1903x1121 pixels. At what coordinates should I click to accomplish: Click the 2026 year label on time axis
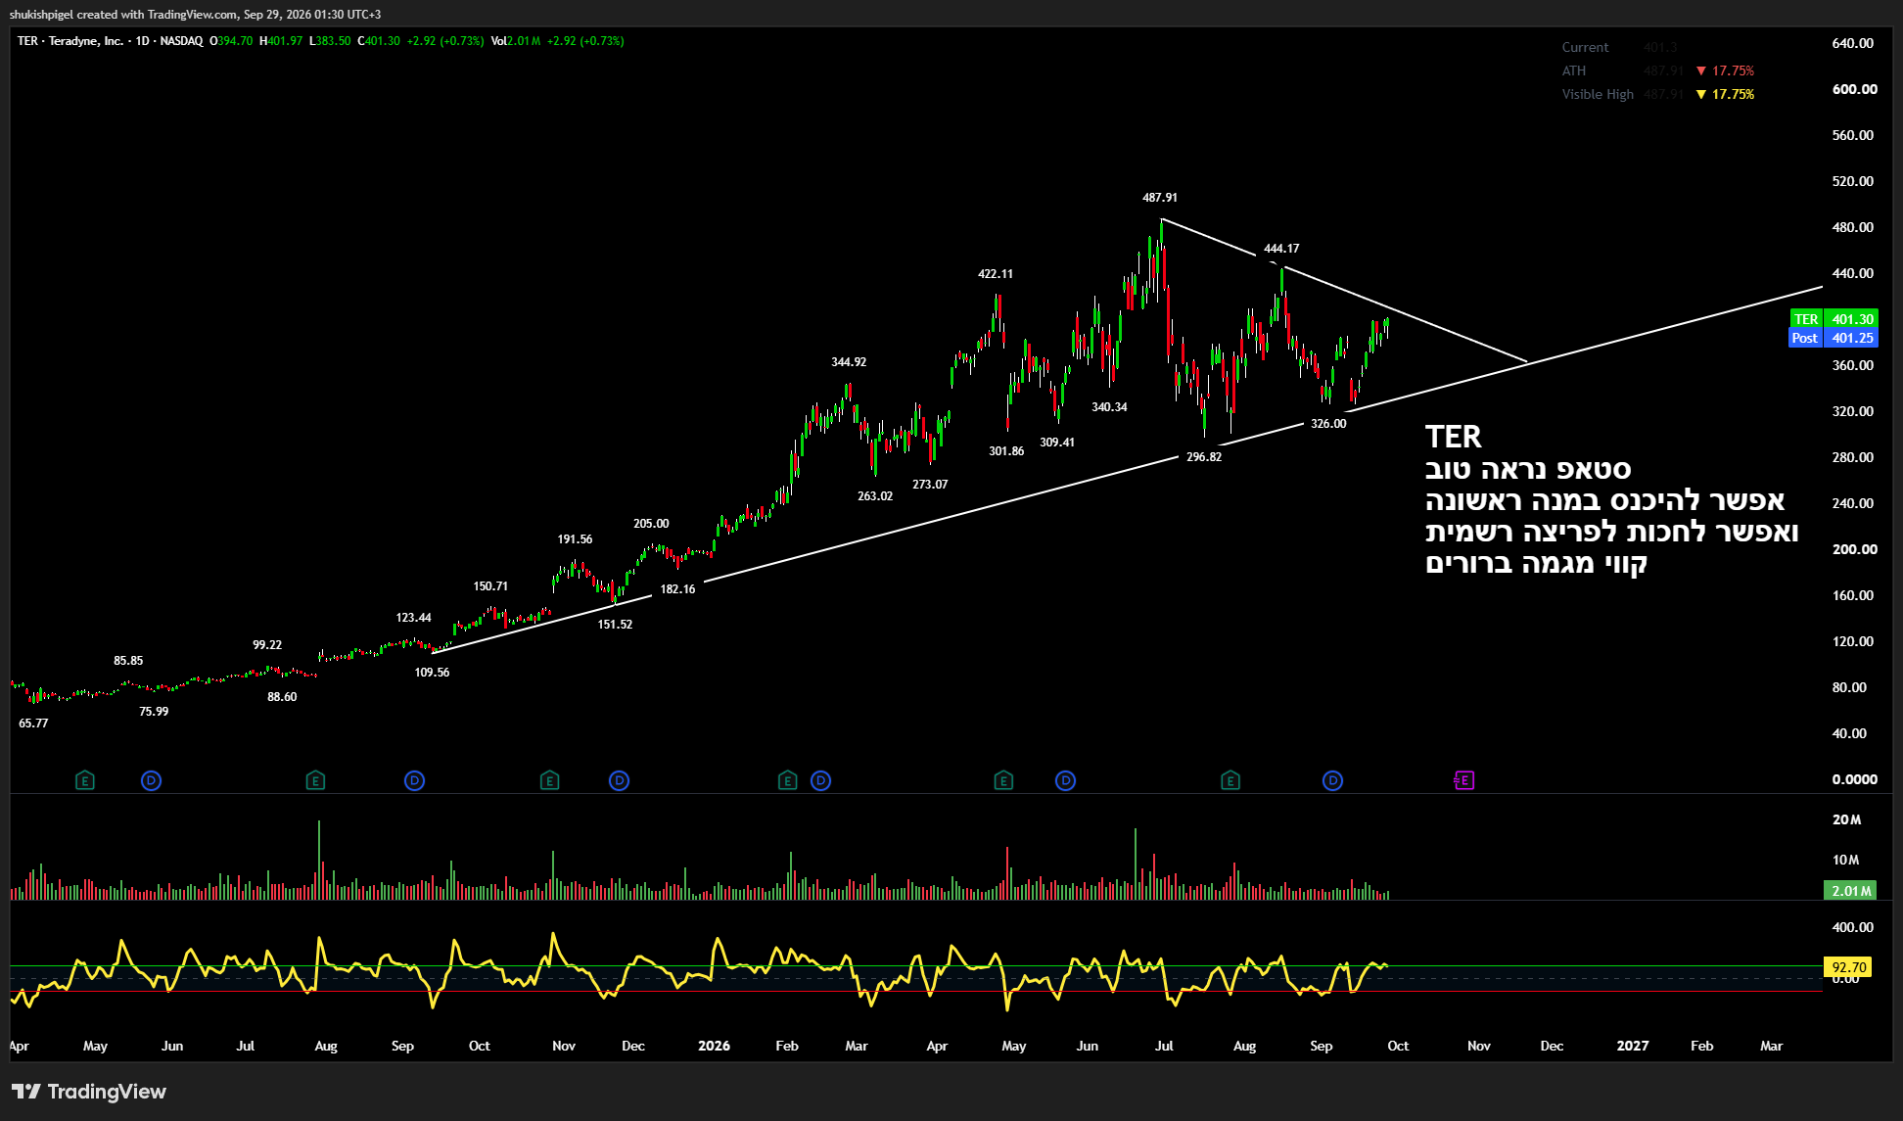click(714, 1046)
